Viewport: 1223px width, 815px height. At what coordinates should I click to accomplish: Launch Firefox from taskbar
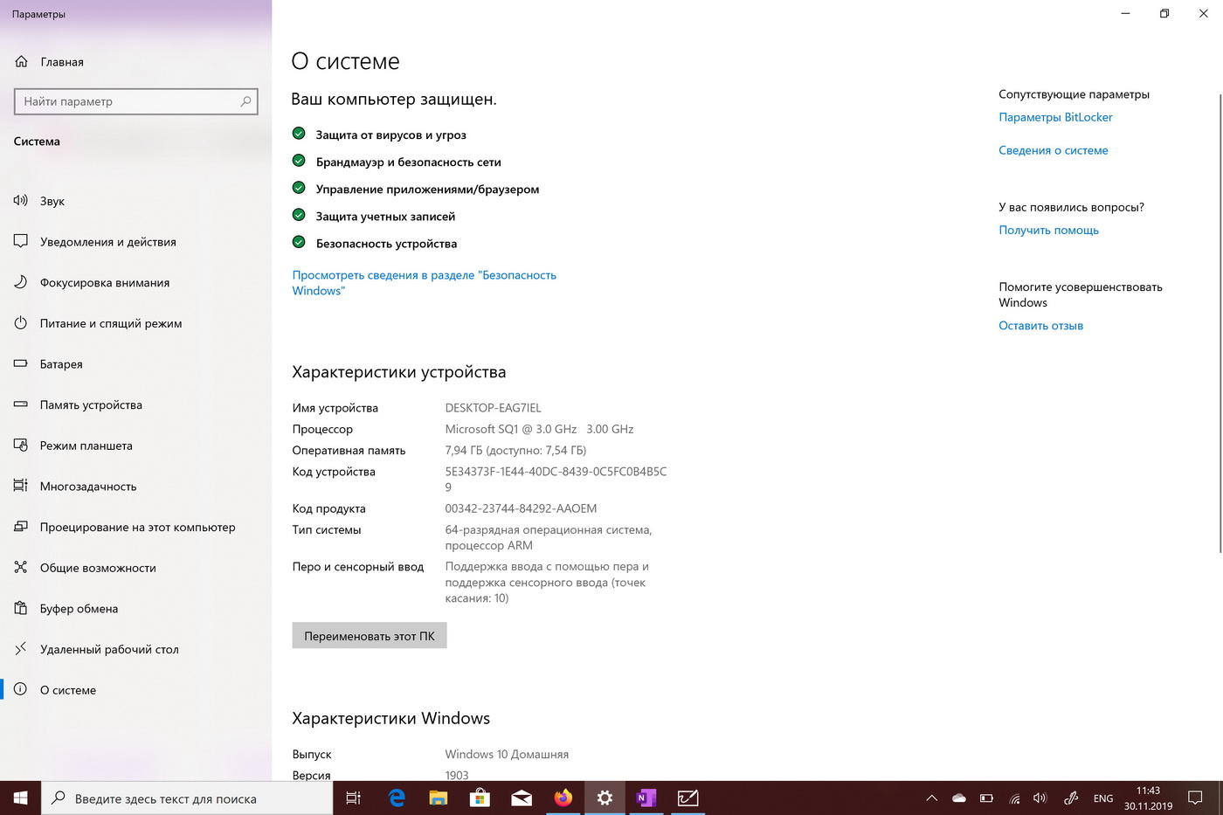pyautogui.click(x=563, y=798)
